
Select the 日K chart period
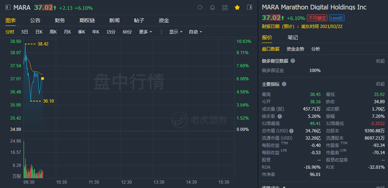click(39, 32)
